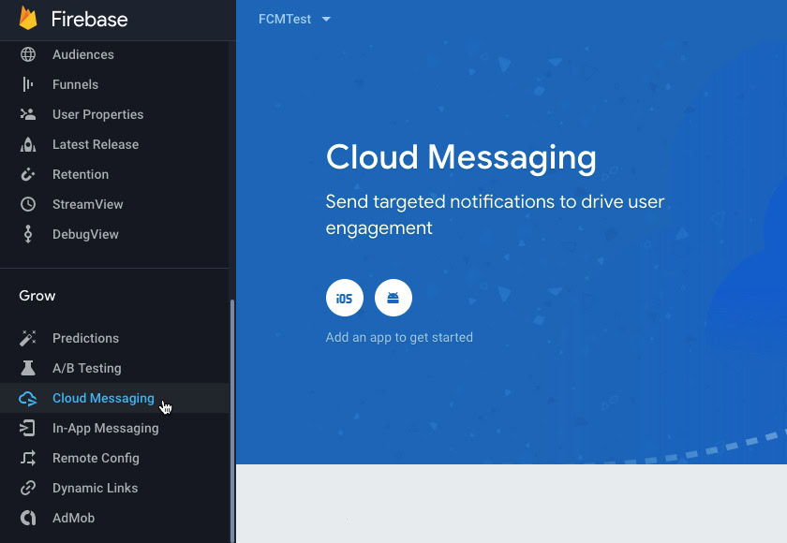Click the A/B Testing flask icon
Screen dimensions: 787x543
(x=28, y=368)
